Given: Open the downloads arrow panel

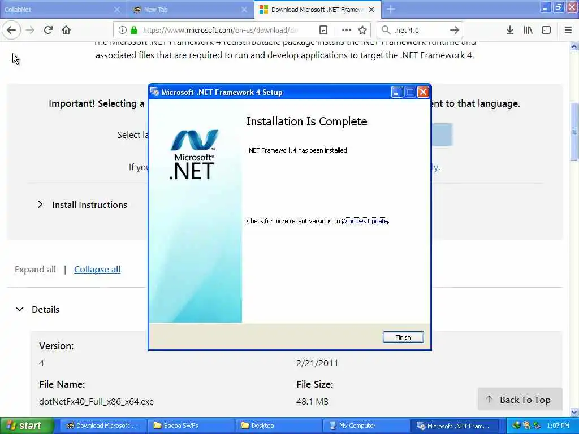Looking at the screenshot, I should 510,30.
